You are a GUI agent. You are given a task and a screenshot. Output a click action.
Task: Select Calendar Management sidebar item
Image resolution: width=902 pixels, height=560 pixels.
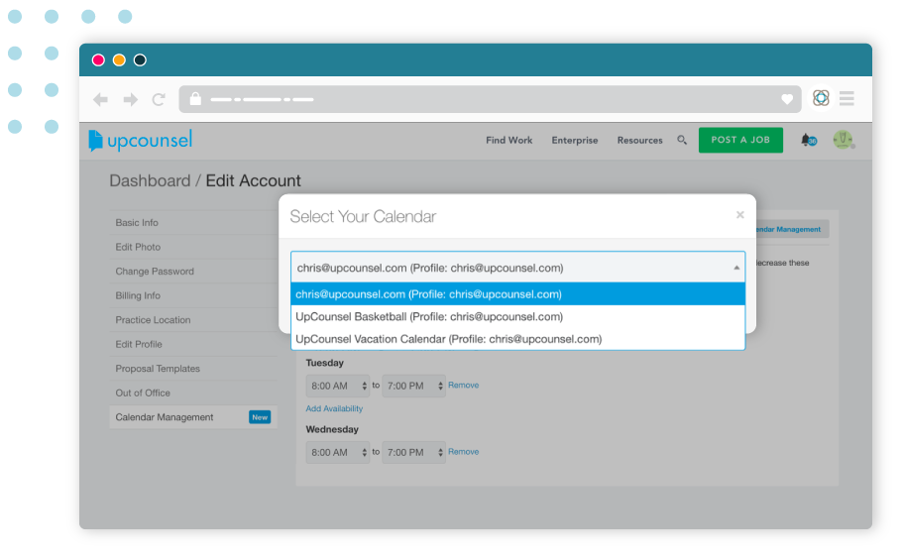192,417
